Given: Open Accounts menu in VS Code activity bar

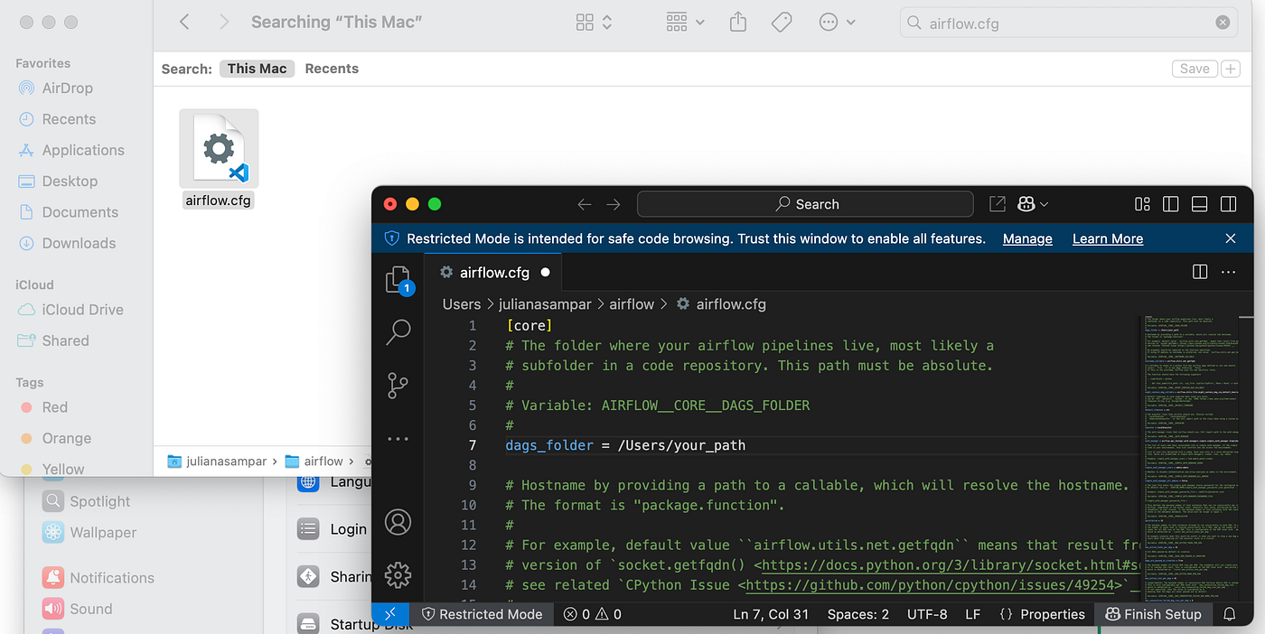Looking at the screenshot, I should (398, 522).
